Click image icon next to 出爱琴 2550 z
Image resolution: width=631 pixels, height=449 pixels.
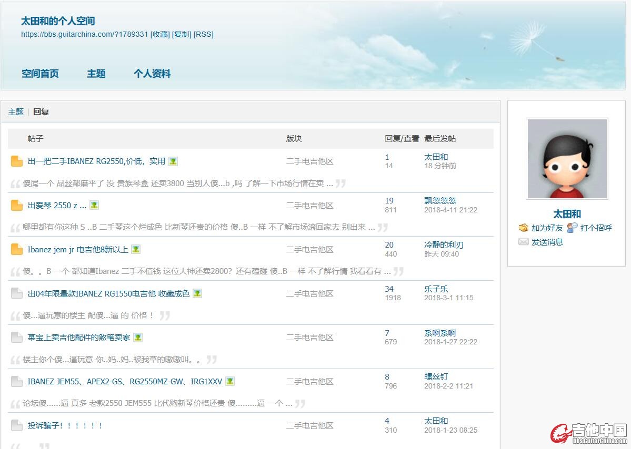point(94,205)
